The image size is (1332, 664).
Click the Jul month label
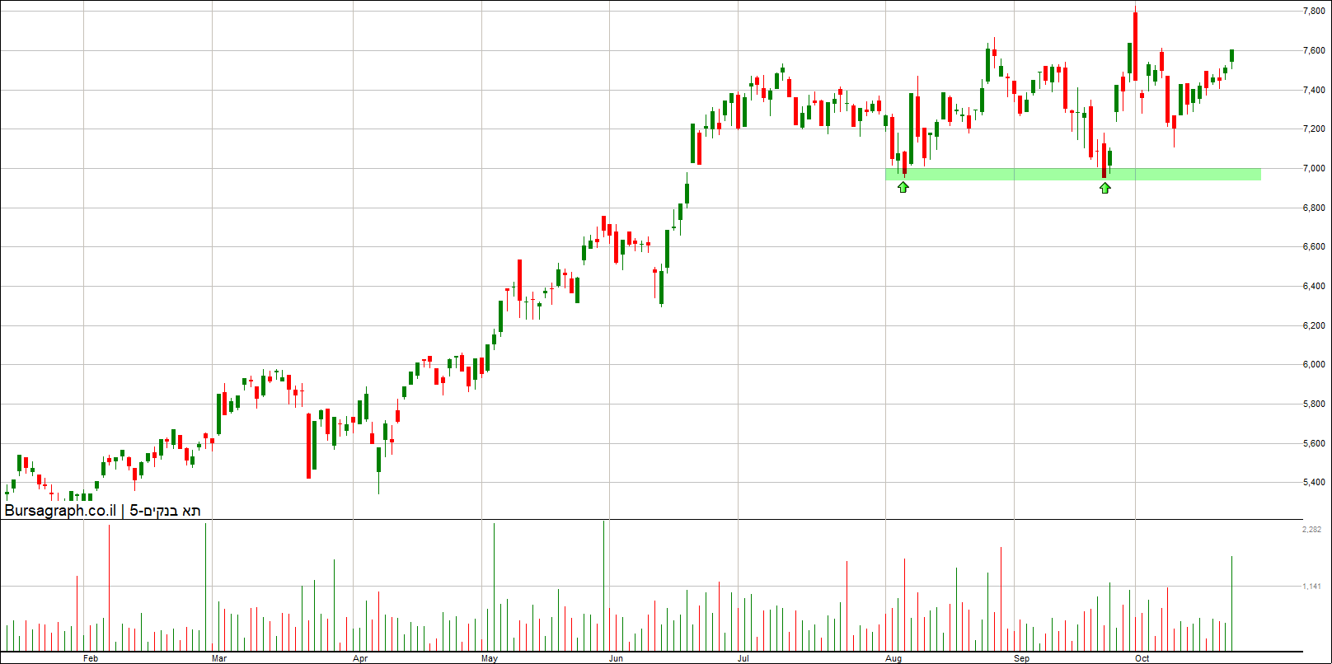[743, 658]
